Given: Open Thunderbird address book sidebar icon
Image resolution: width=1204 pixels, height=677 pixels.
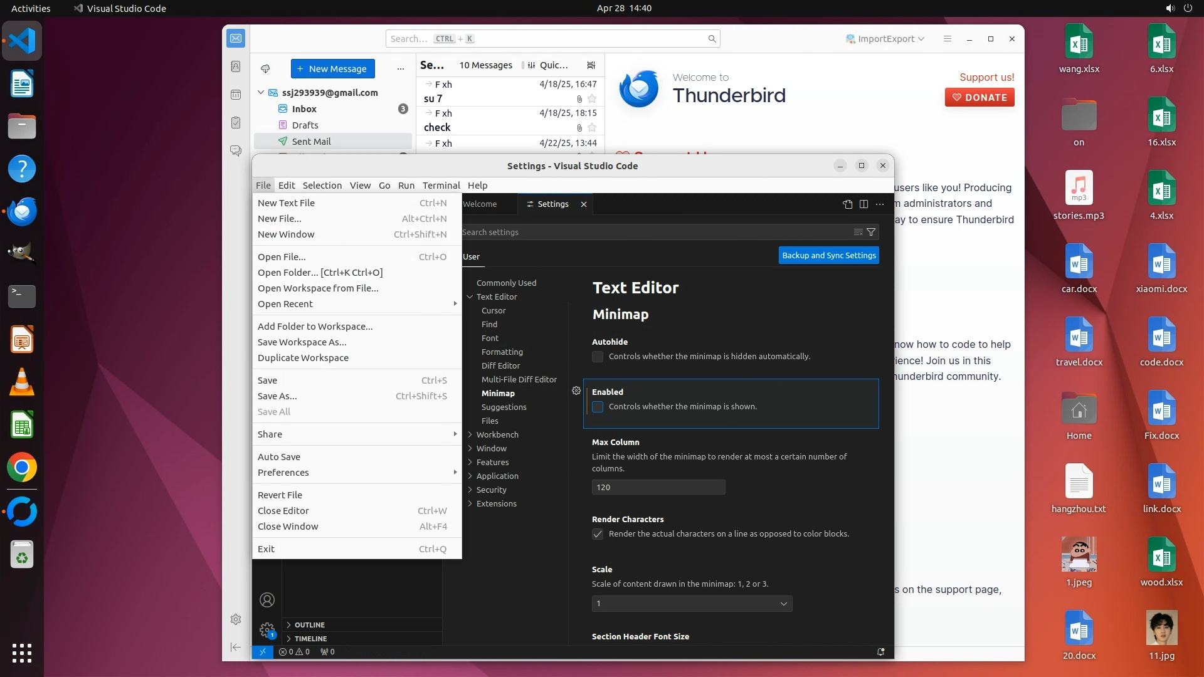Looking at the screenshot, I should pos(236,66).
